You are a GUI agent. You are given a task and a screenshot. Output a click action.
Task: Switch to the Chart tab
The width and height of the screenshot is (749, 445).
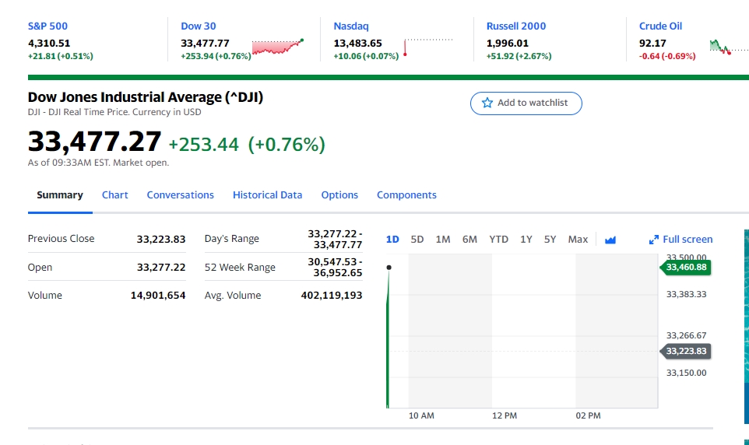[114, 194]
